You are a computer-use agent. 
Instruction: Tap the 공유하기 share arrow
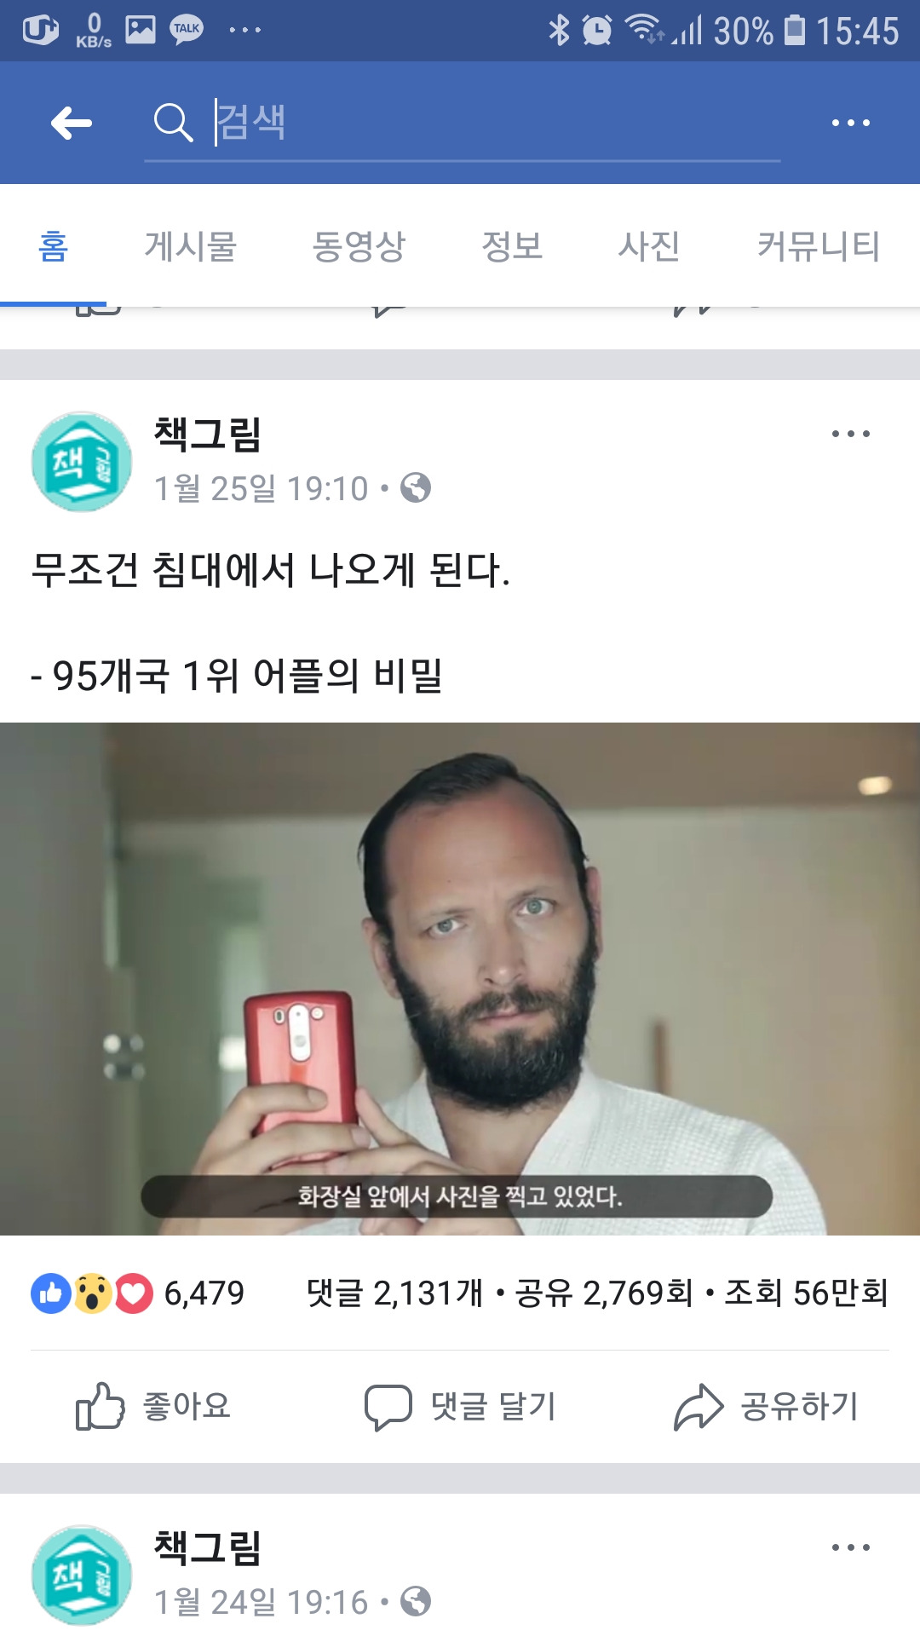pyautogui.click(x=766, y=1406)
